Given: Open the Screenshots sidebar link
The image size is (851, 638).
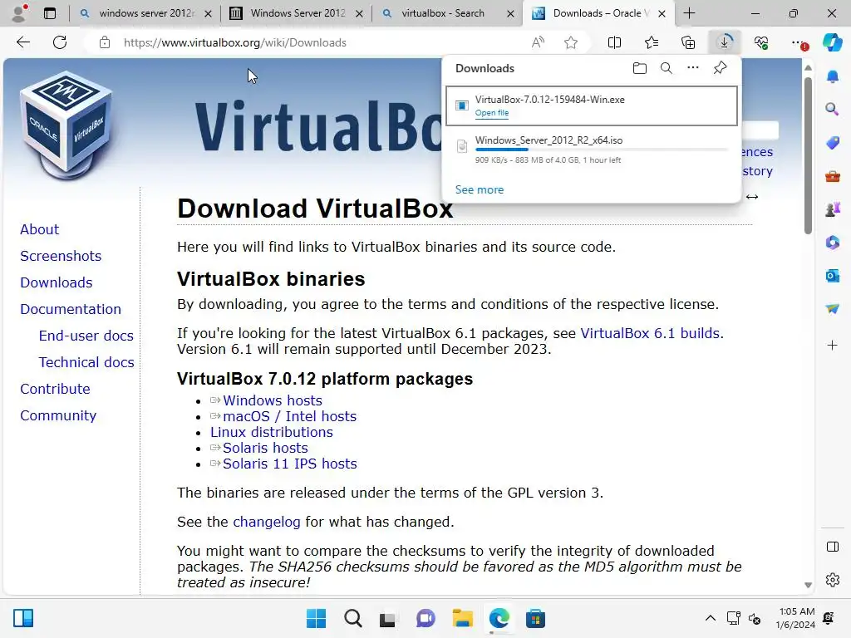Looking at the screenshot, I should [x=61, y=256].
